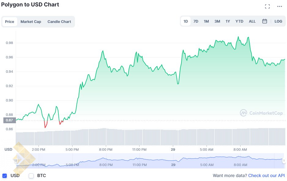This screenshot has height=181, width=287.
Task: Switch to the Market Cap tab
Action: [x=31, y=22]
